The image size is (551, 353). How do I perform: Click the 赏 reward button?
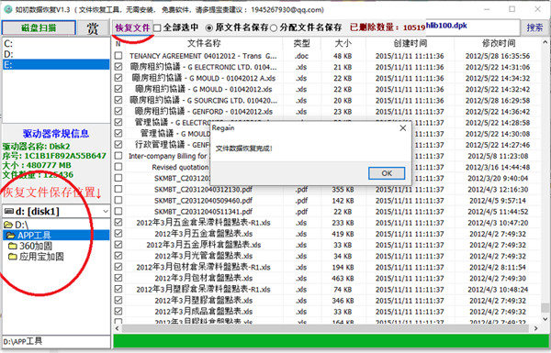(93, 28)
